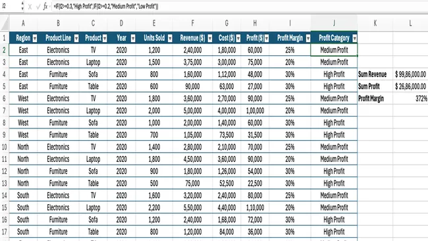This screenshot has height=241, width=428.
Task: Open the Region filter dropdown
Action: [x=35, y=38]
